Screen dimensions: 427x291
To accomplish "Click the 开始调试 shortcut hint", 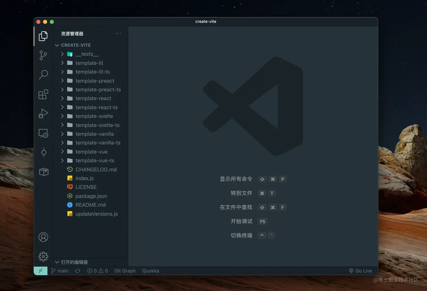I will pos(241,221).
